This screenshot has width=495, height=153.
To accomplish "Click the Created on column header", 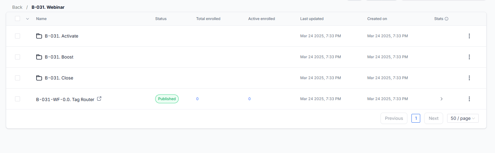I will click(x=377, y=19).
